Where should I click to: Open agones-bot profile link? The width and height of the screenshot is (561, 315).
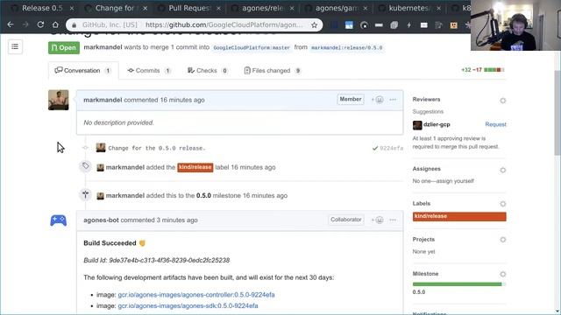tap(101, 220)
